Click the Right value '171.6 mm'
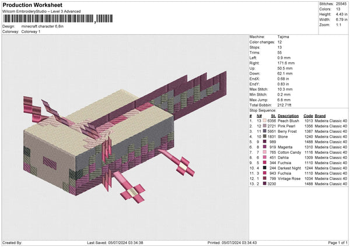 [286, 63]
